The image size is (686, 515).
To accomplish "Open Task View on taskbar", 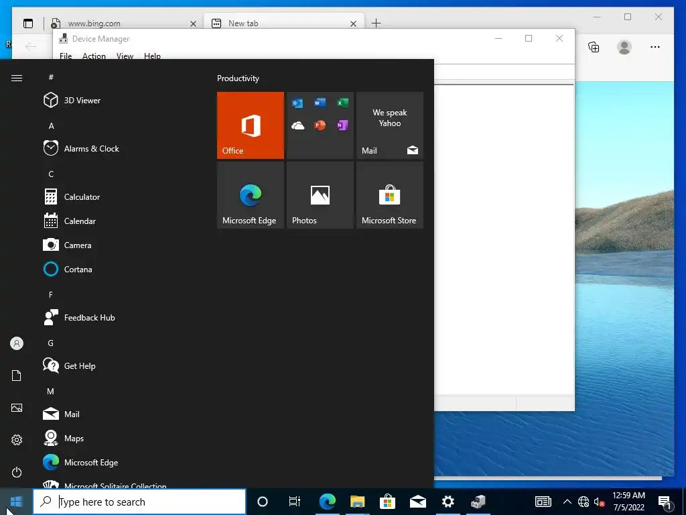I will (295, 502).
